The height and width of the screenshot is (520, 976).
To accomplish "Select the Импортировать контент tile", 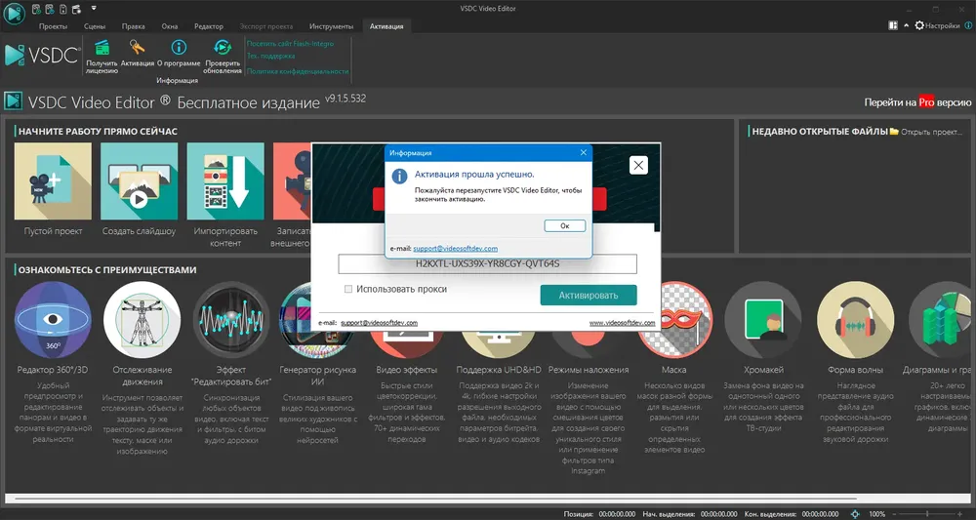I will pyautogui.click(x=225, y=181).
